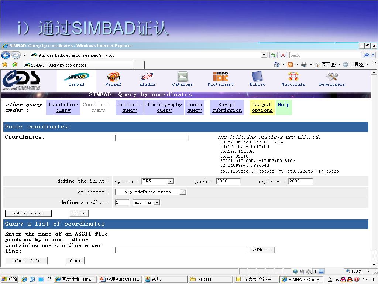The height and width of the screenshot is (284, 378).
Task: Open a new blank browser tab
Action: 139,65
